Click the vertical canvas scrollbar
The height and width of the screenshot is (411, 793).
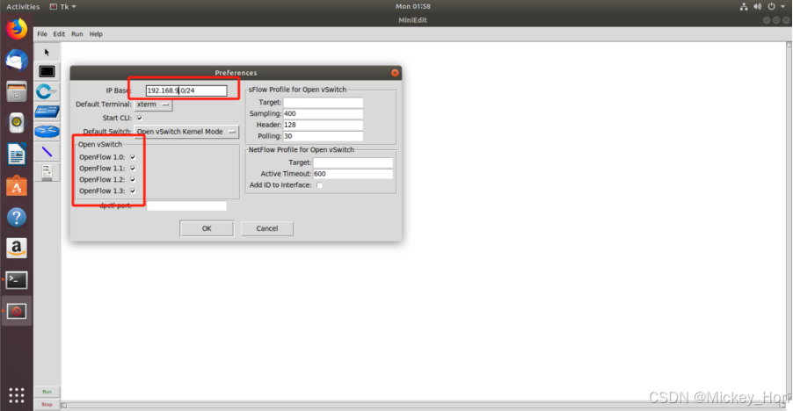point(789,221)
